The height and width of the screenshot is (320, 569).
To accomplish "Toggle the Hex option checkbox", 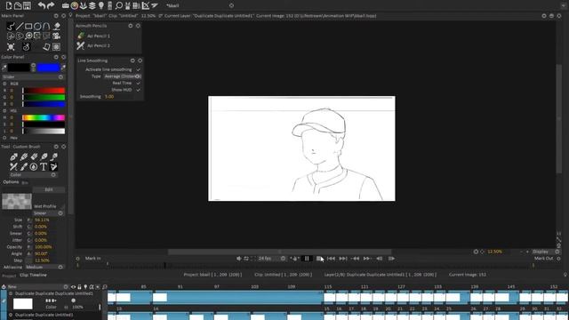I will 4,138.
